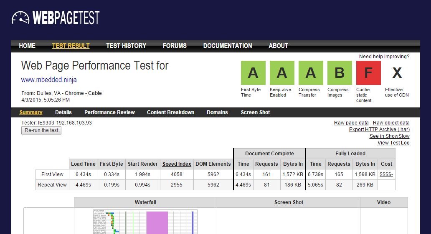The height and width of the screenshot is (234, 431).
Task: Click the Compress Images grade B box
Action: click(x=340, y=73)
